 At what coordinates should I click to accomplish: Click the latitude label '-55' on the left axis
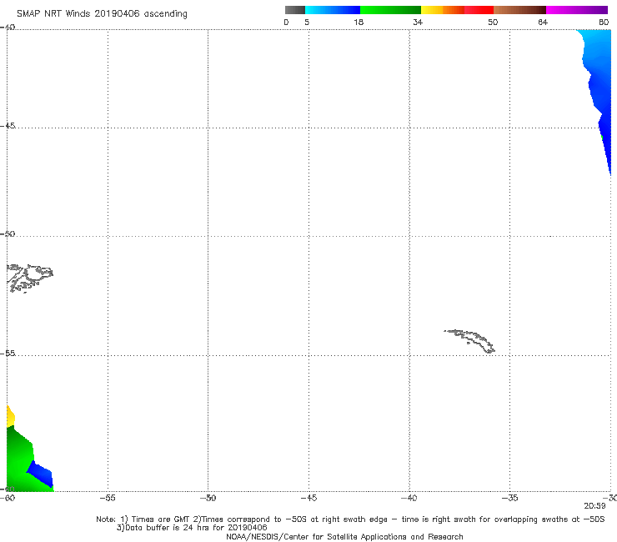point(8,353)
